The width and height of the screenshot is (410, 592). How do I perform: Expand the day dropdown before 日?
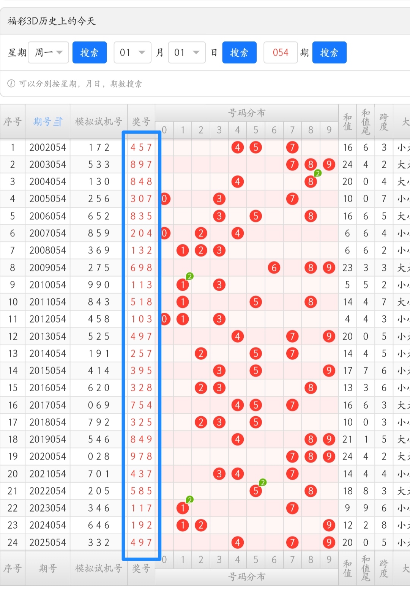(187, 52)
